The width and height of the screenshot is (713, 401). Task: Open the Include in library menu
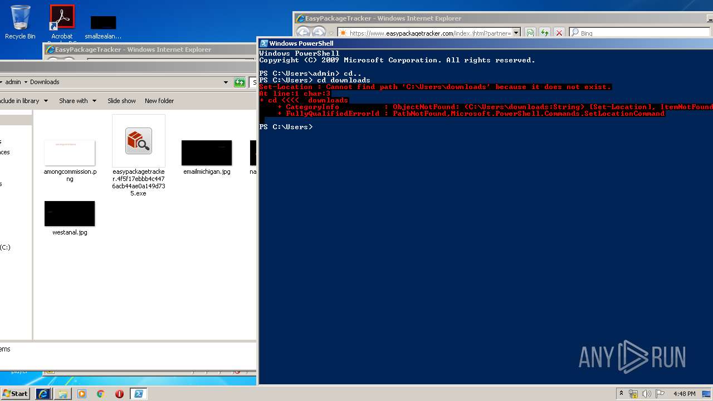click(x=24, y=101)
